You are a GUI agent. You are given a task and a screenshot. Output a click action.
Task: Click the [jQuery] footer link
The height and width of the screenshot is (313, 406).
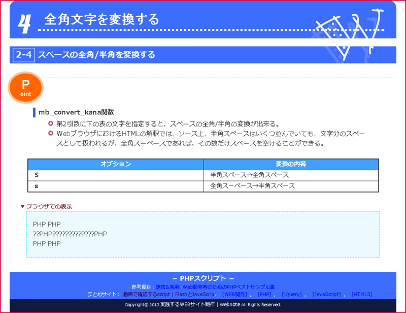291,294
